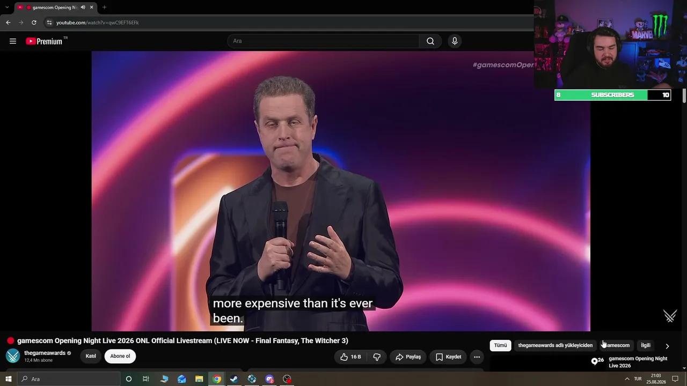Subscribe using the Abone ol button

[x=120, y=356]
